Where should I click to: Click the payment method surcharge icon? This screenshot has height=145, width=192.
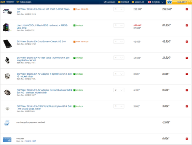tap(7, 123)
